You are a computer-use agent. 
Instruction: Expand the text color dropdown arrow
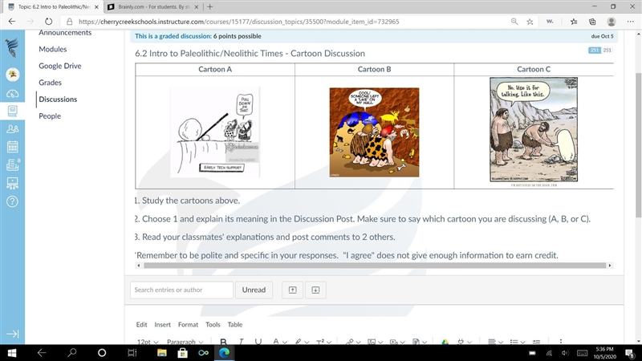[x=285, y=342]
